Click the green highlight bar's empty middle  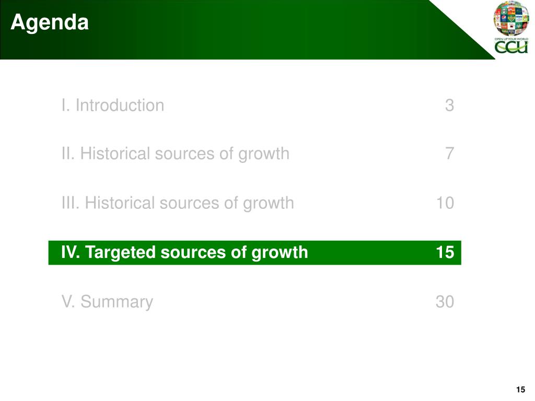(x=372, y=253)
